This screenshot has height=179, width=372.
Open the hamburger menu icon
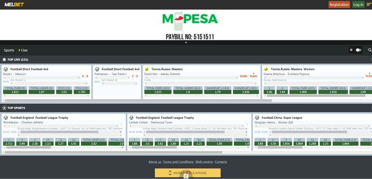tap(369, 5)
